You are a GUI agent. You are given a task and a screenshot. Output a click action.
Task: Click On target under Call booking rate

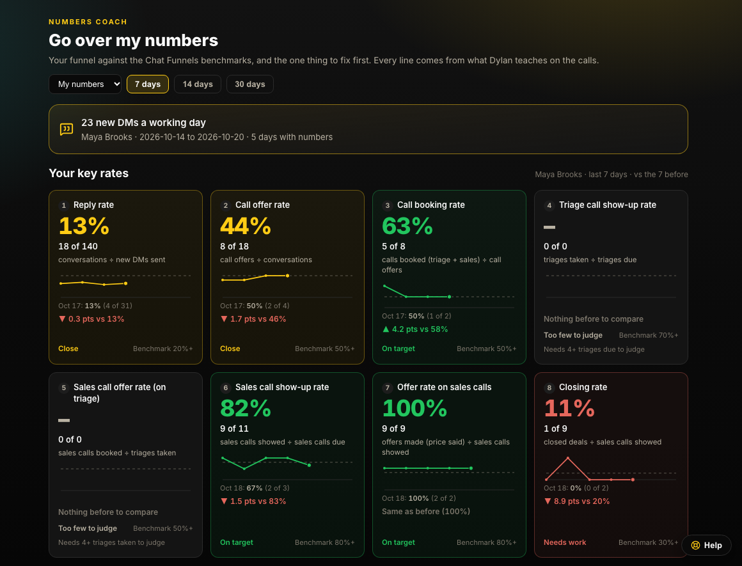click(399, 349)
